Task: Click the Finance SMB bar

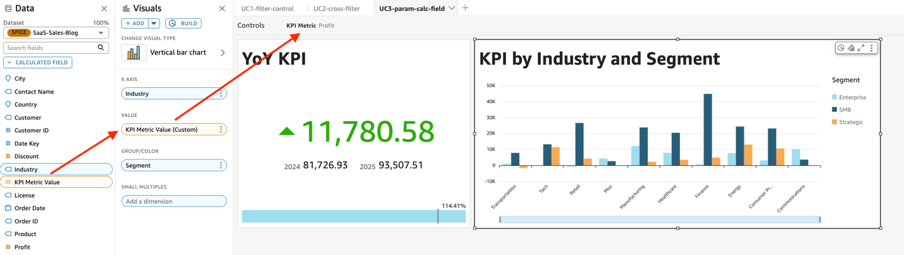Action: pos(707,130)
